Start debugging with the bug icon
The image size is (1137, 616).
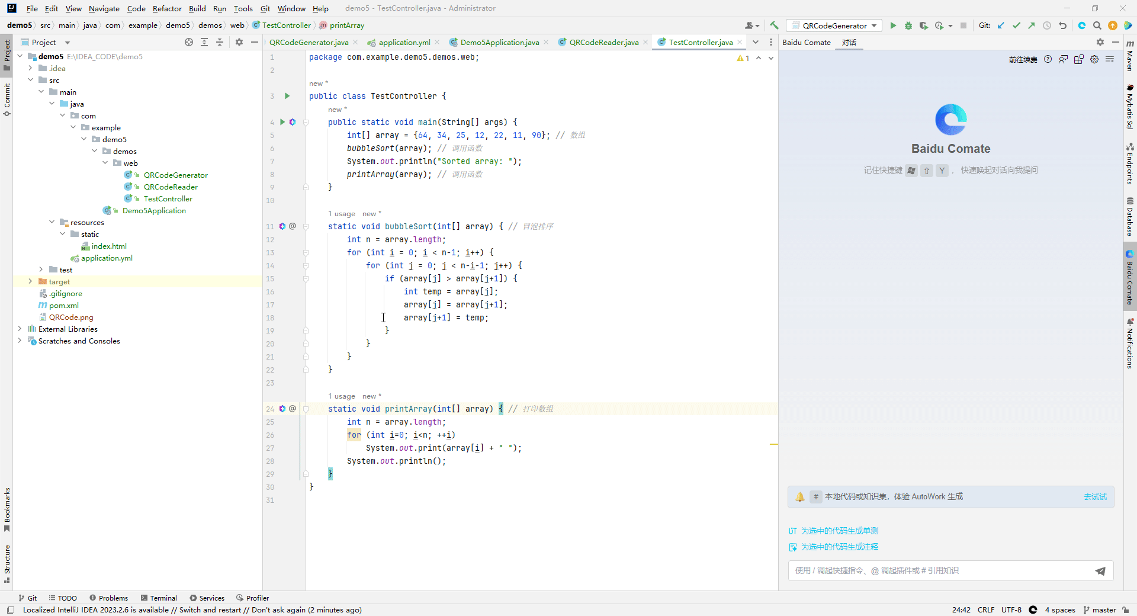click(x=908, y=25)
